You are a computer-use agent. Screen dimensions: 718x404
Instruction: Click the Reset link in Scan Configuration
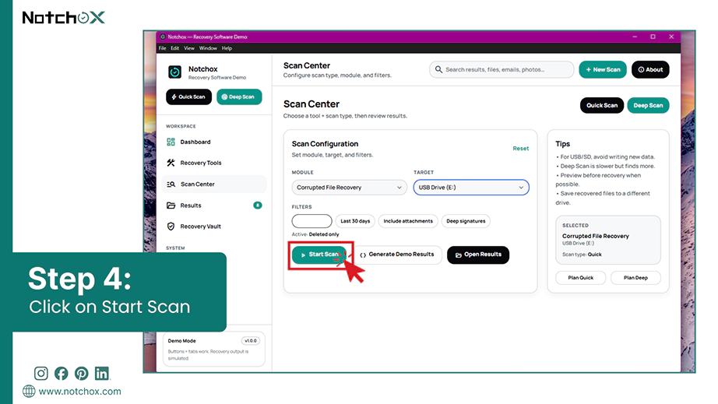(521, 148)
